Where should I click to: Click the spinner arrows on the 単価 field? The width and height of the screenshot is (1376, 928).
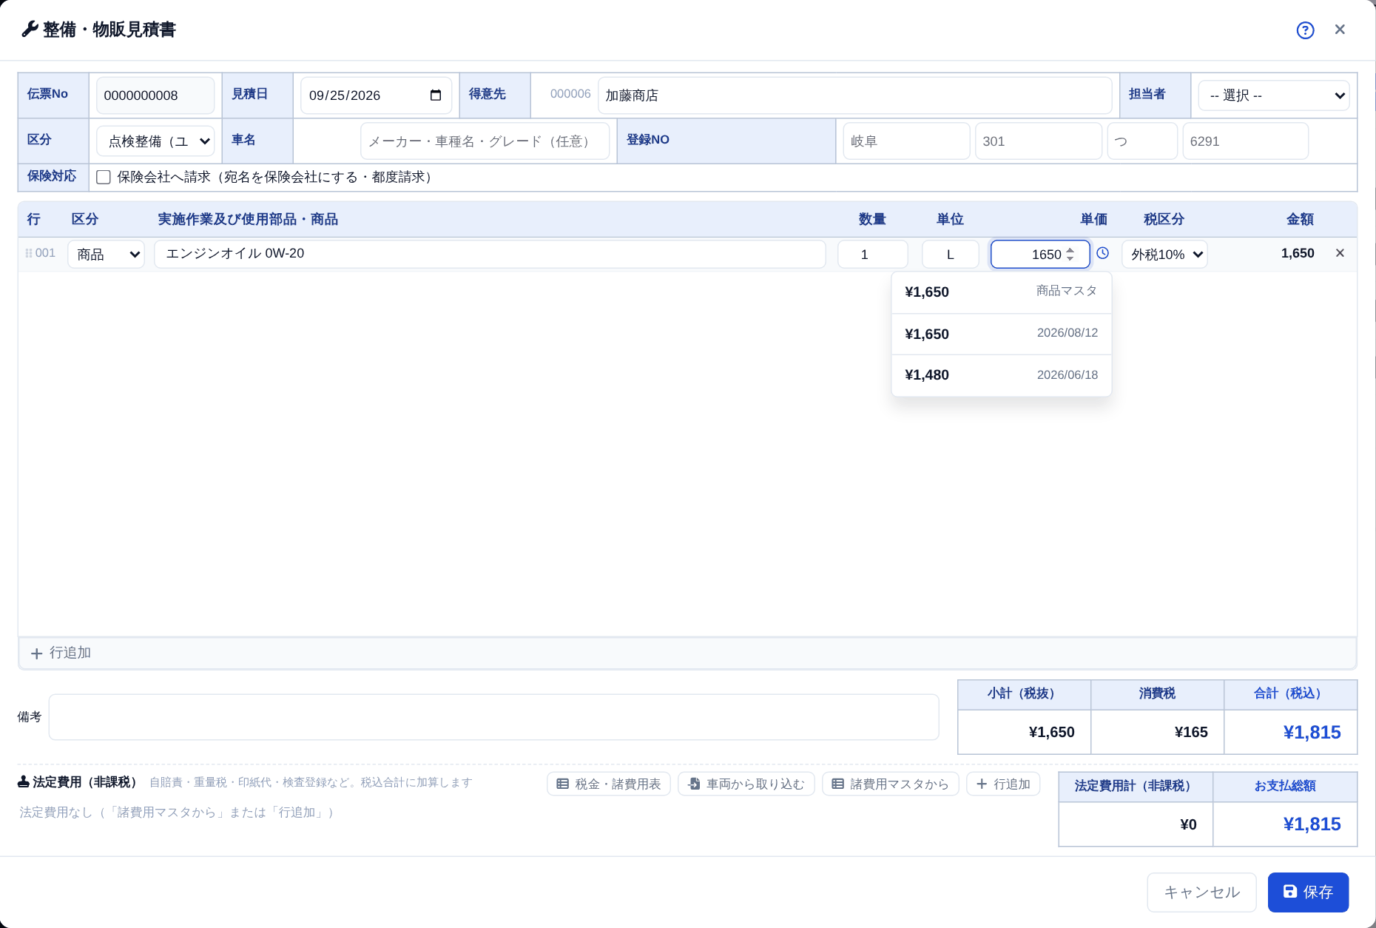(1070, 254)
